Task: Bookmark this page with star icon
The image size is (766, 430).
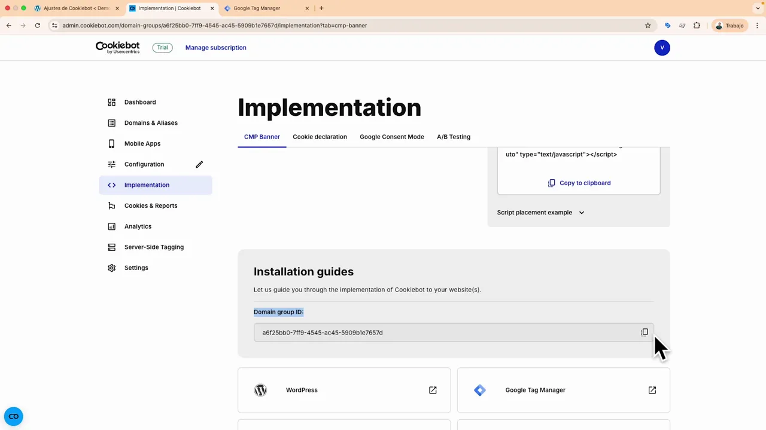Action: coord(648,26)
